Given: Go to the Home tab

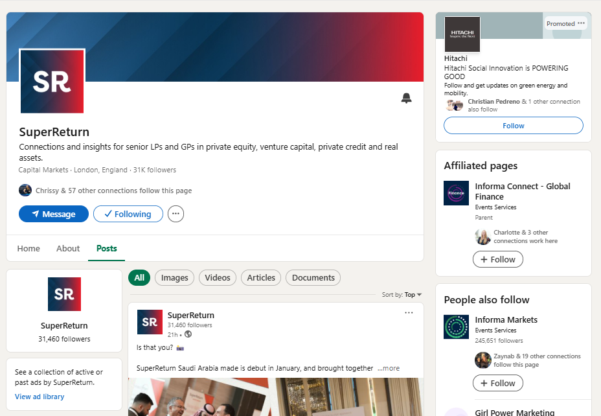Looking at the screenshot, I should coord(28,248).
